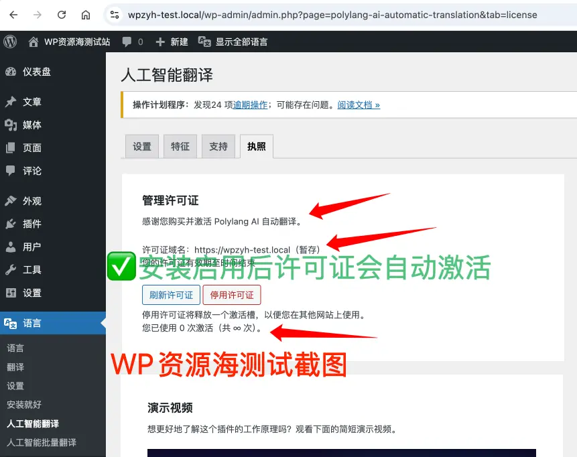The height and width of the screenshot is (457, 577).
Task: Switch to the 特征 tab
Action: coord(180,147)
